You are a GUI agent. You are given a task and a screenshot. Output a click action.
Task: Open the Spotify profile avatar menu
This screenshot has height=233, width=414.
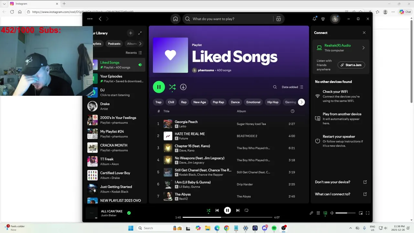(335, 19)
